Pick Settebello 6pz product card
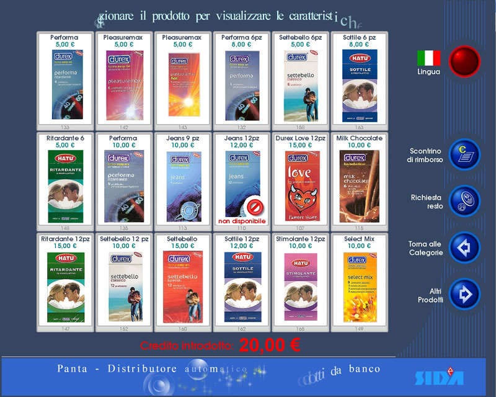 point(300,81)
